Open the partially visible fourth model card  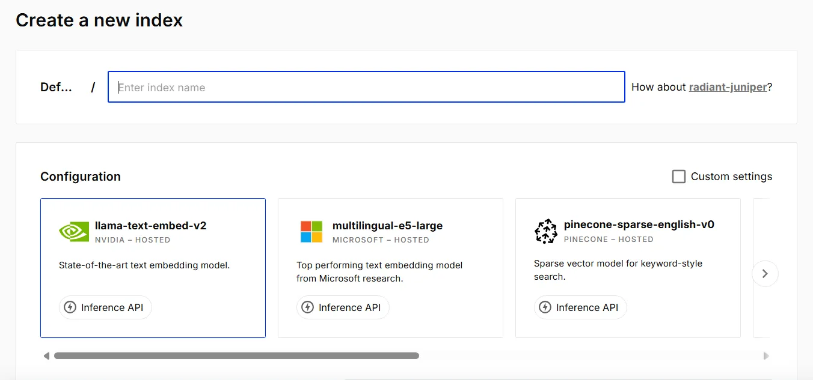[x=761, y=312]
